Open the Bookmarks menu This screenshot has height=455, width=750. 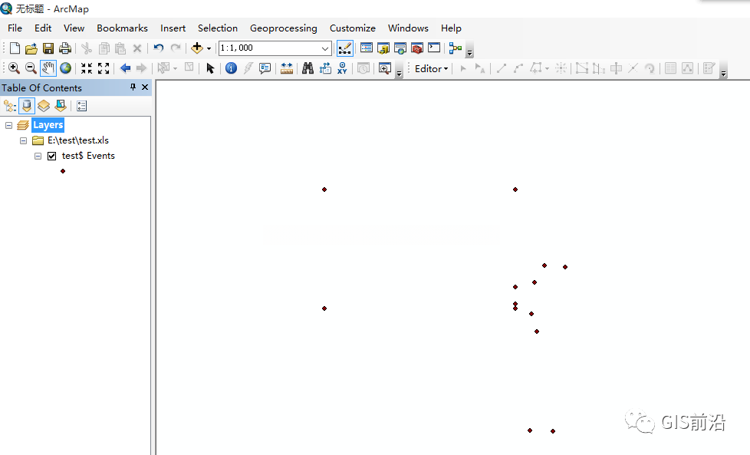click(x=122, y=28)
